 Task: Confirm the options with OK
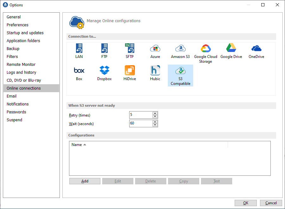(x=246, y=203)
